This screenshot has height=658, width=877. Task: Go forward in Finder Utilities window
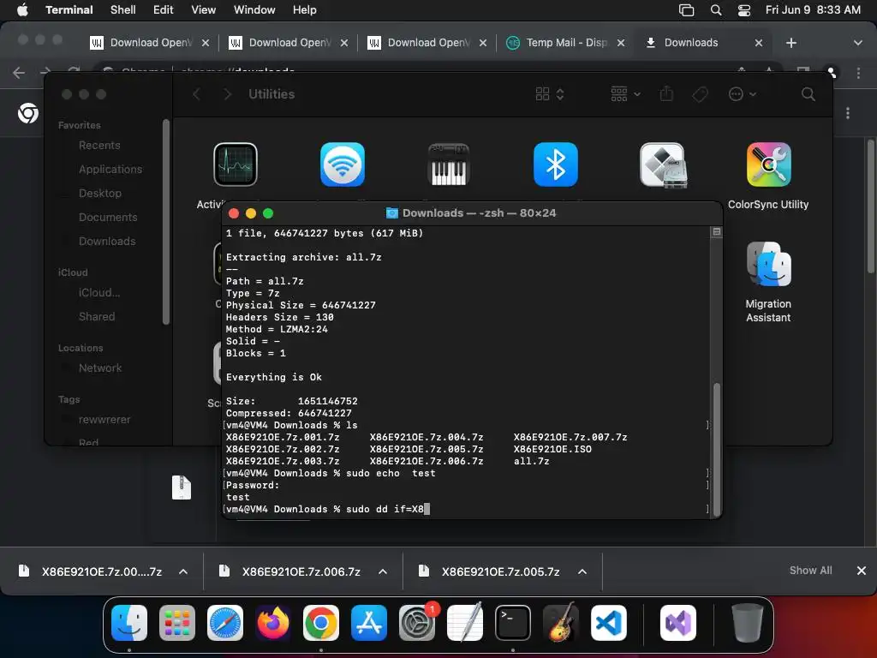(x=227, y=94)
